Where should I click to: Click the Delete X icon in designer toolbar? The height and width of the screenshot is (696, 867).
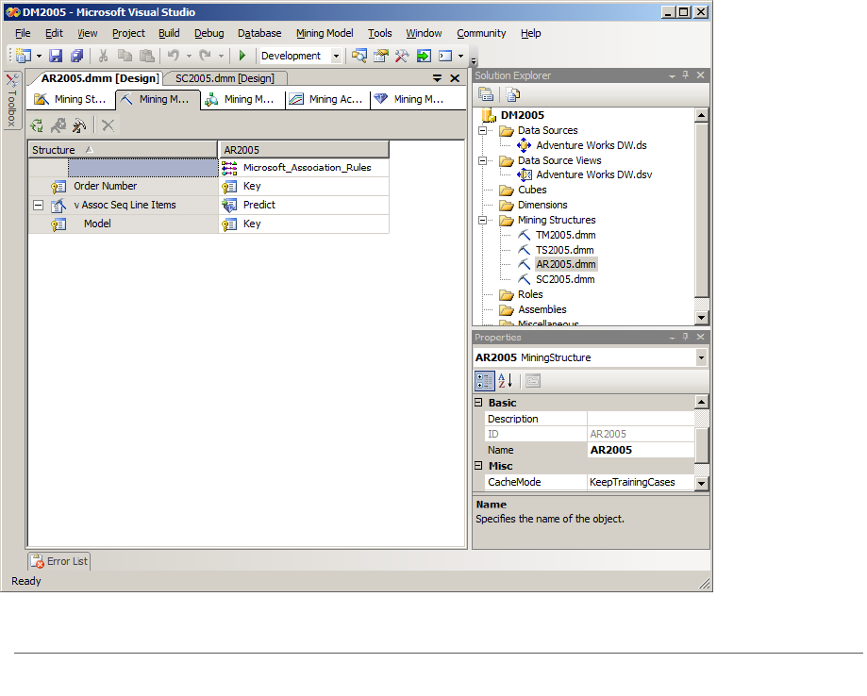(x=108, y=125)
